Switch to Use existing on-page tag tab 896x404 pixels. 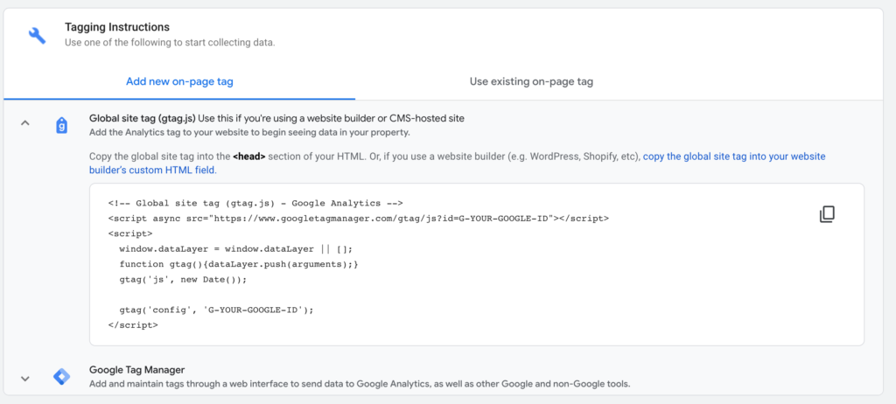531,81
